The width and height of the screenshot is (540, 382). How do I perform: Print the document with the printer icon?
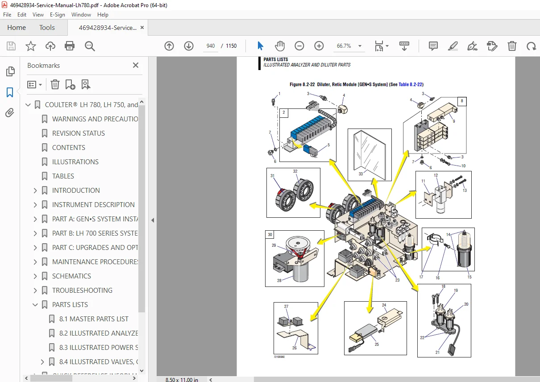pos(70,46)
